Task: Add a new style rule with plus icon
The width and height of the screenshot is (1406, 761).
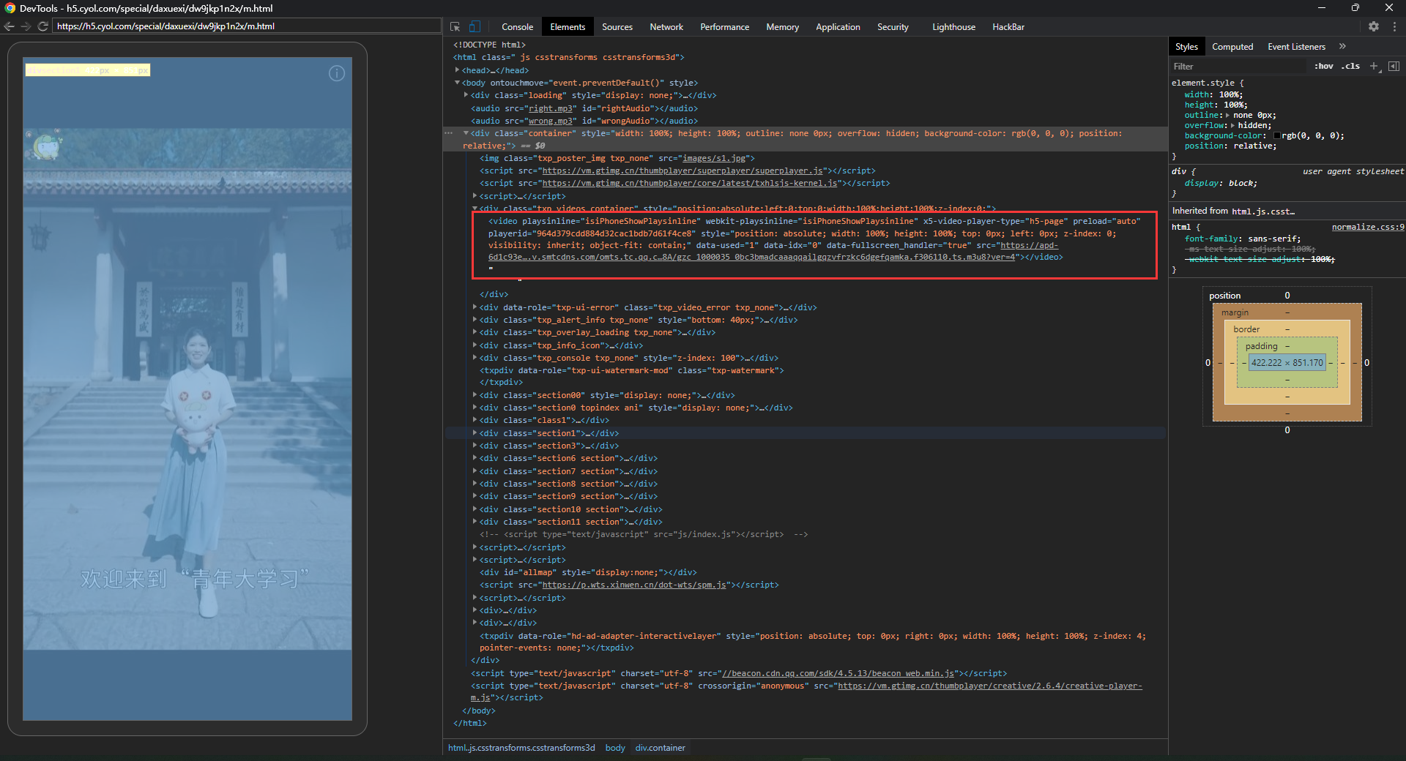Action: (x=1375, y=66)
